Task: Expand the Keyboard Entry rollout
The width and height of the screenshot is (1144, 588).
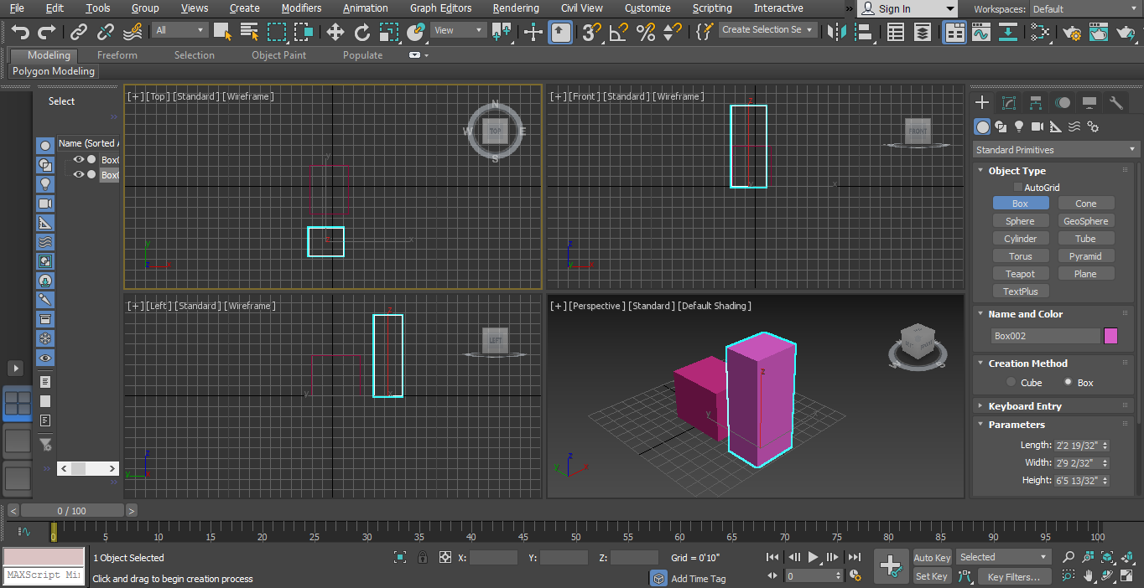Action: click(1024, 406)
